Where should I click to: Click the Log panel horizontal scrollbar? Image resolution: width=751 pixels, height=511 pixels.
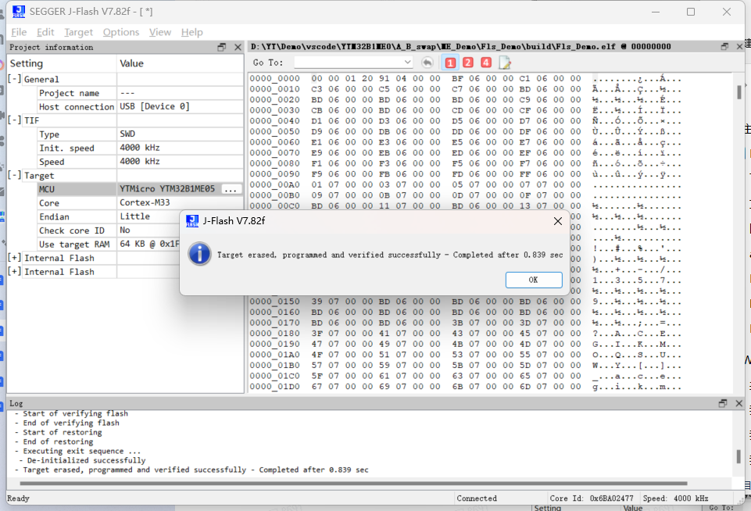tap(353, 483)
